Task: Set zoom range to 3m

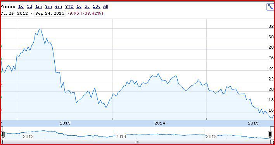Action: (48, 7)
